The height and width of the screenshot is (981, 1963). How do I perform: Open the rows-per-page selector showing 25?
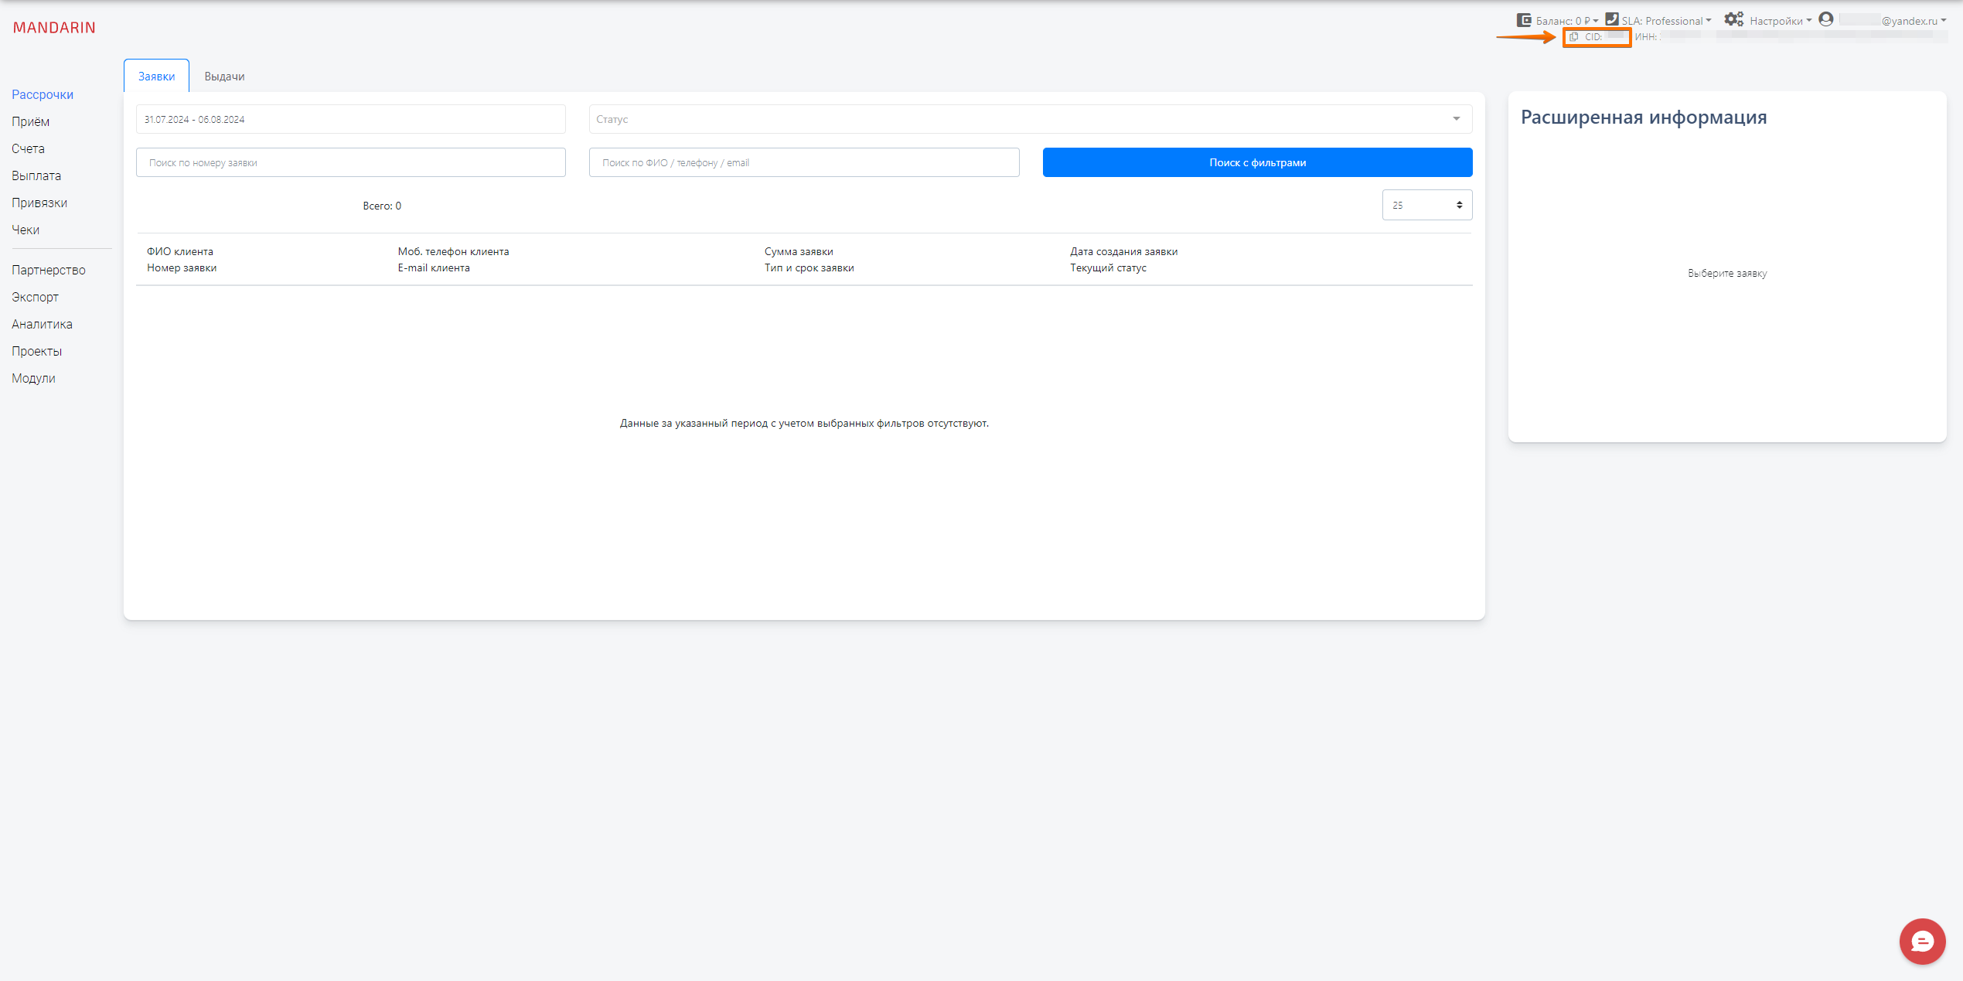pyautogui.click(x=1426, y=205)
